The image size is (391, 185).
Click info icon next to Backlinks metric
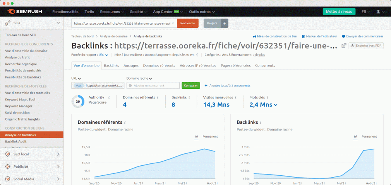[x=189, y=97]
